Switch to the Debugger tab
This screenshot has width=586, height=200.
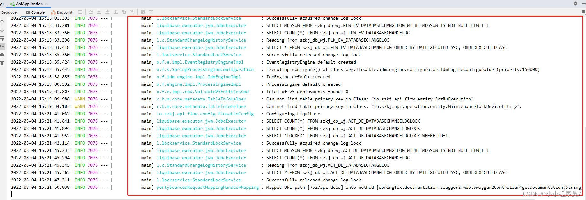10,12
